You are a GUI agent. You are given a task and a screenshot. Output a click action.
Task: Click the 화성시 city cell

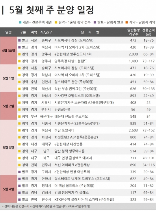47,137
